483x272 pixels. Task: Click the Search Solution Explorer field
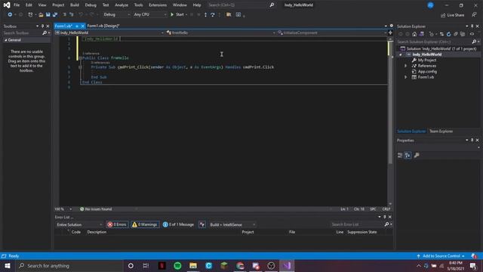435,42
